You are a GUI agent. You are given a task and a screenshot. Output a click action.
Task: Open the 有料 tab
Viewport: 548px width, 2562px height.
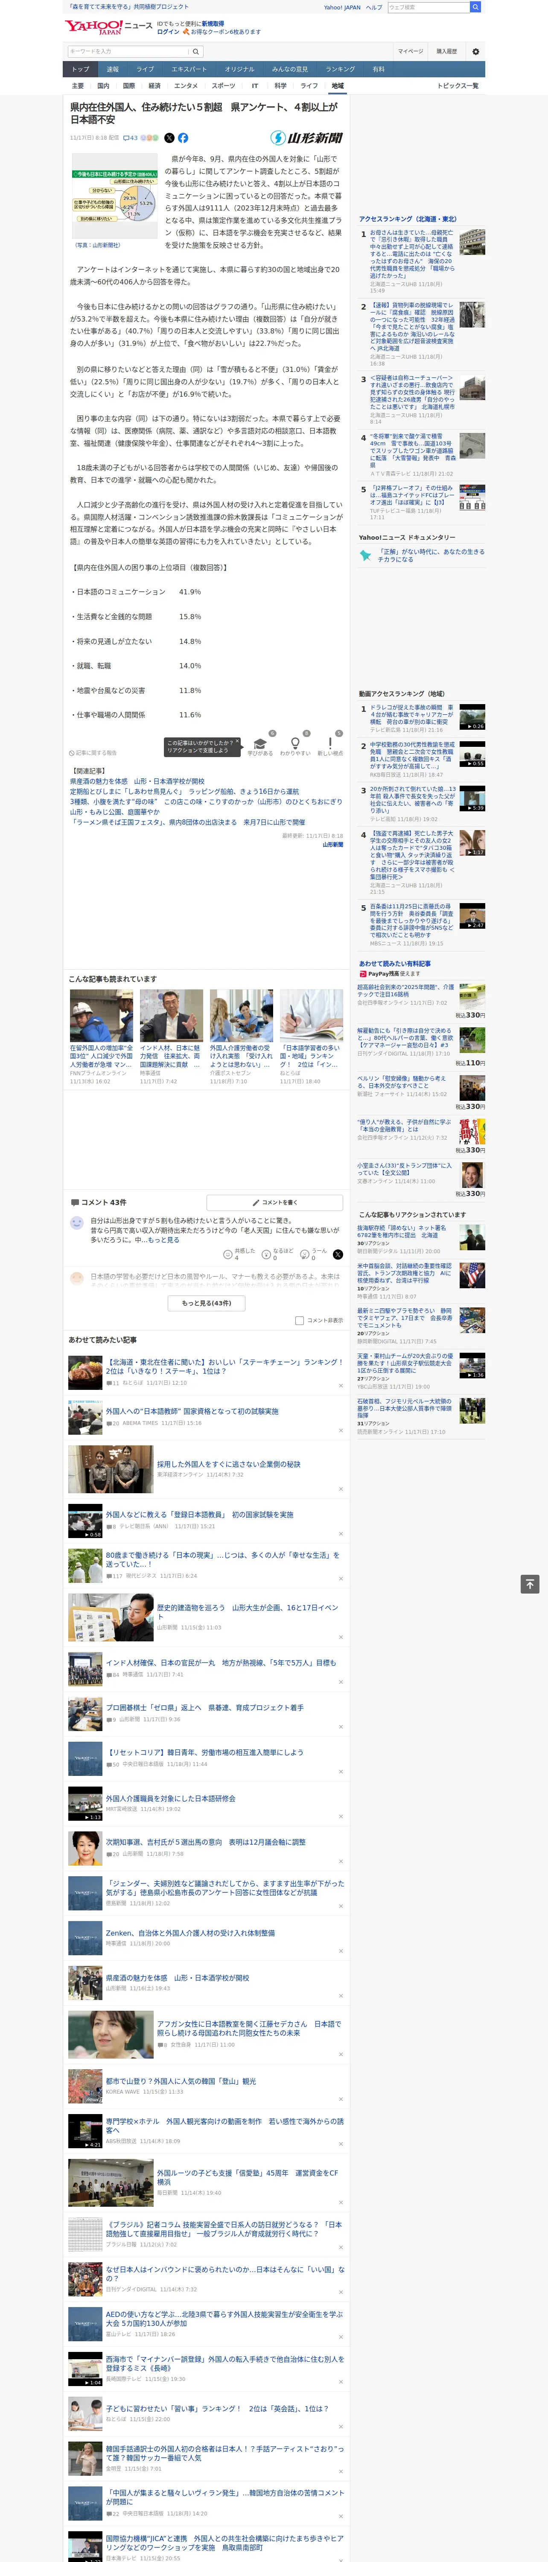(378, 70)
